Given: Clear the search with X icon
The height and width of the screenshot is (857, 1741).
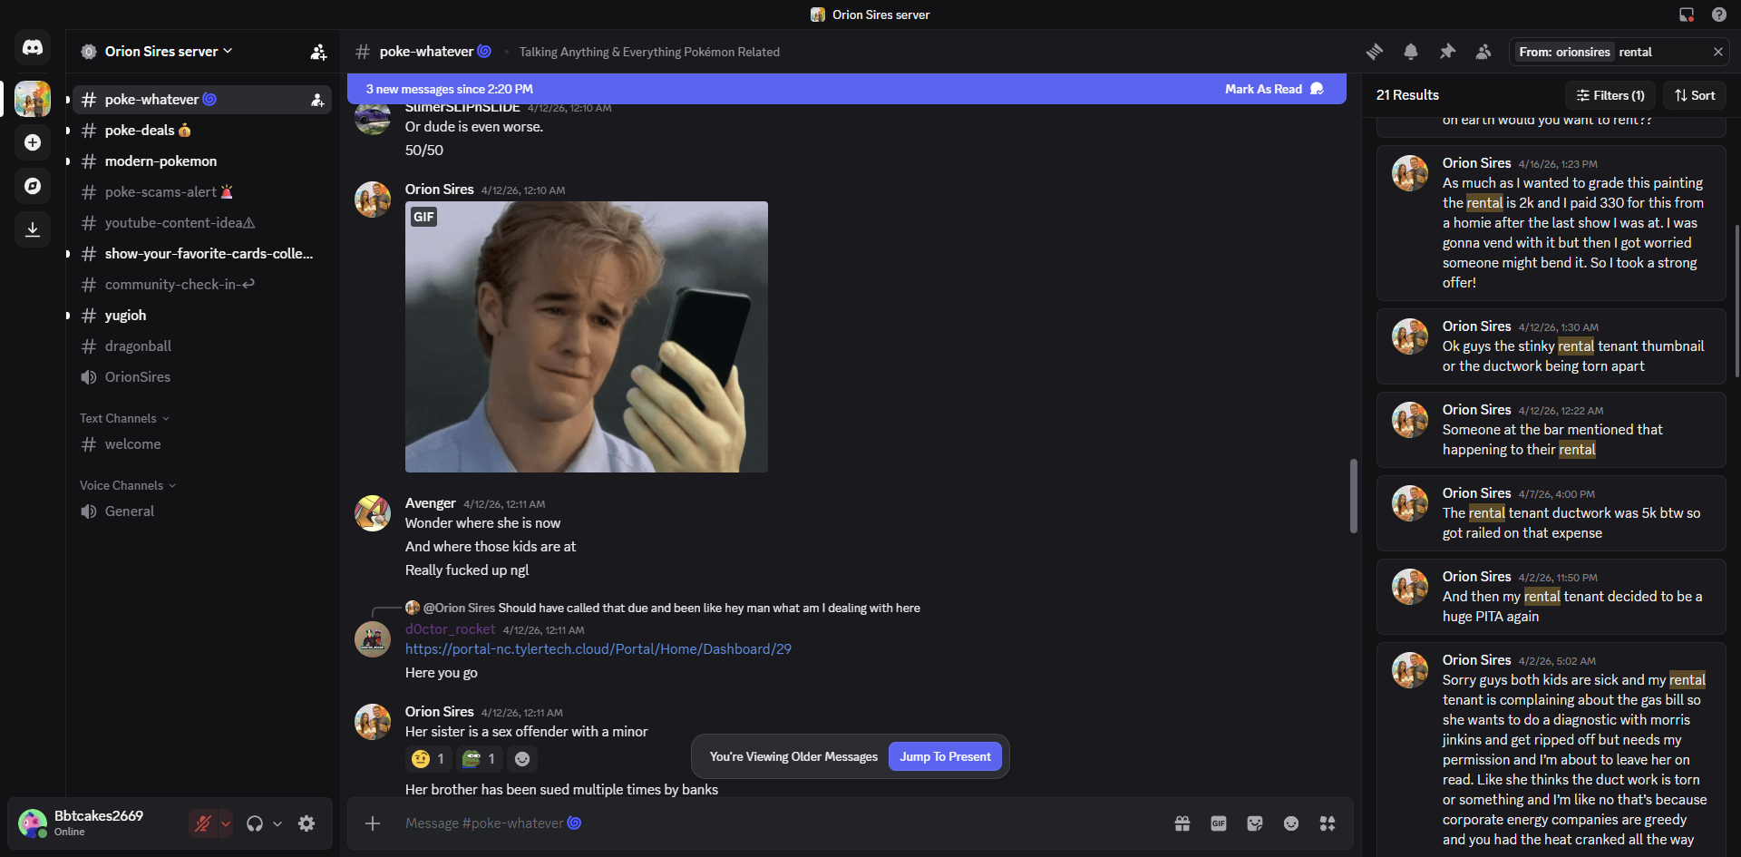Looking at the screenshot, I should (x=1717, y=52).
